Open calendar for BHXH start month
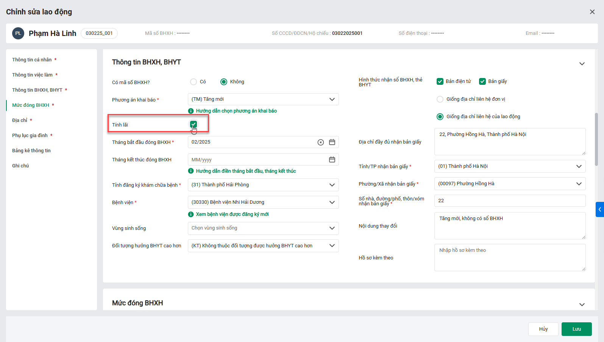This screenshot has width=604, height=342. click(x=332, y=142)
